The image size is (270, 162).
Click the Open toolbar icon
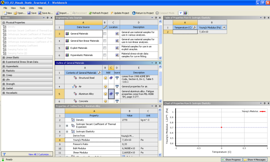point(15,13)
